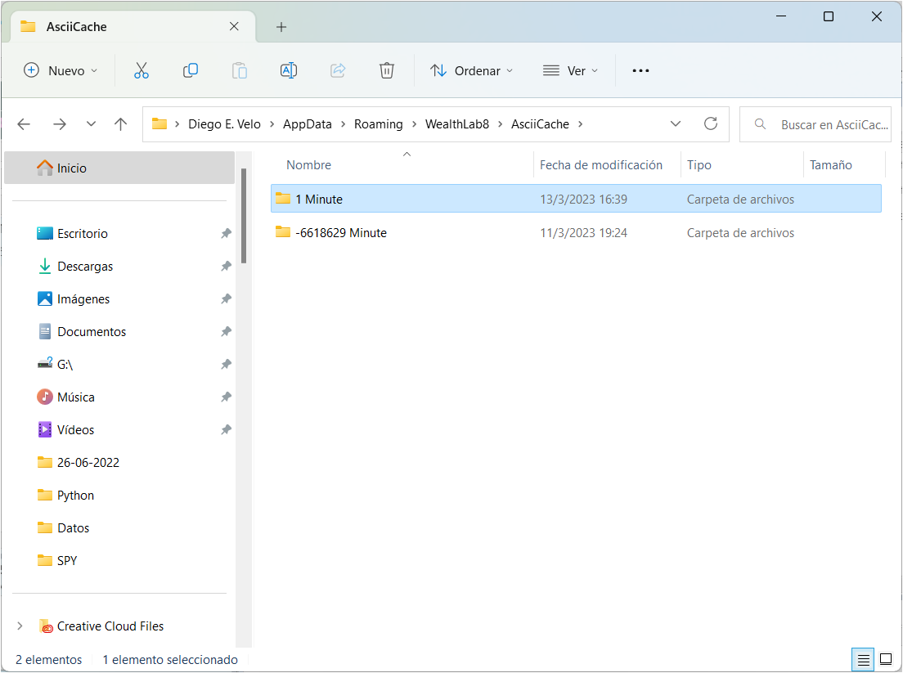
Task: Sort by Fecha de modificación column
Action: (x=601, y=165)
